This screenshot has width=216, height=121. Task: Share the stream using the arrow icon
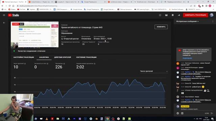(179, 15)
